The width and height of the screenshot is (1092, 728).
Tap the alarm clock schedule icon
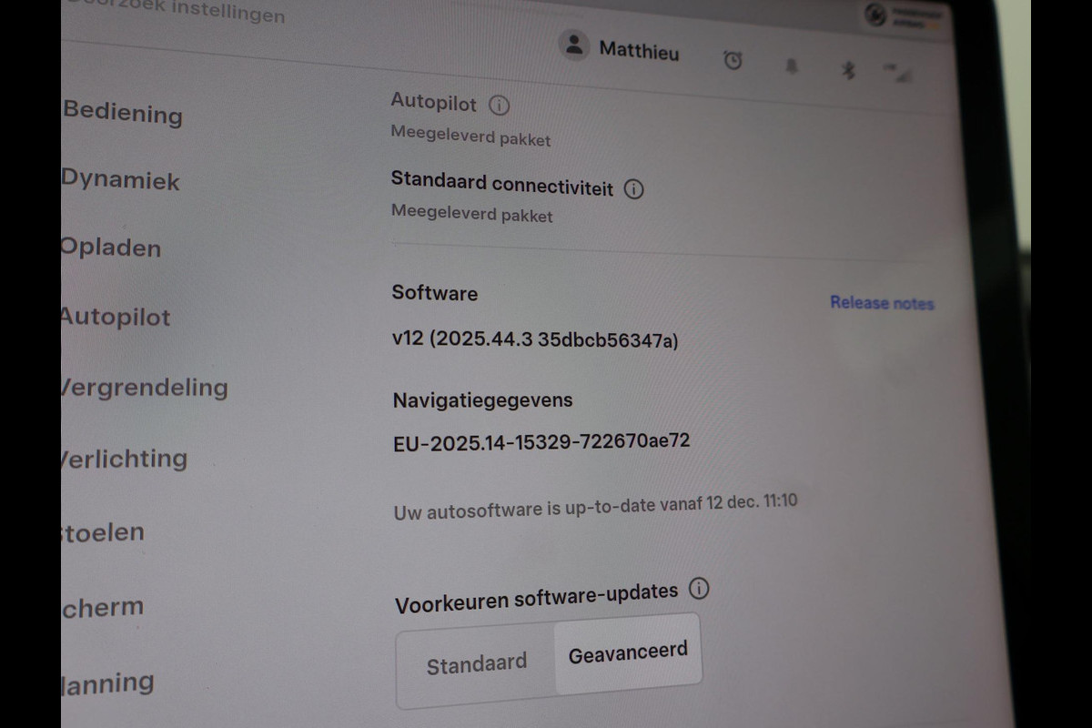click(x=733, y=60)
